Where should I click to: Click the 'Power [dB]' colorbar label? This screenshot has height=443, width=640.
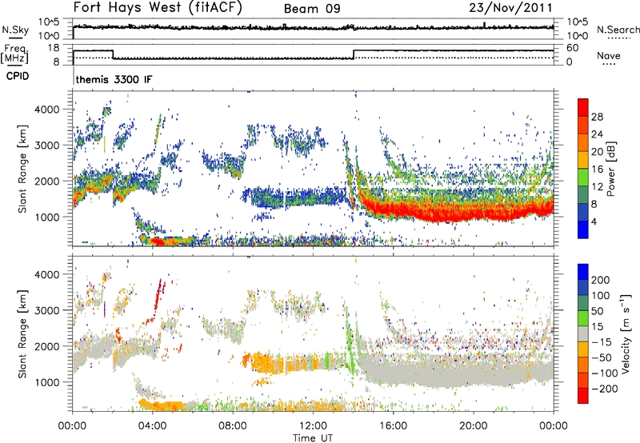click(x=610, y=169)
